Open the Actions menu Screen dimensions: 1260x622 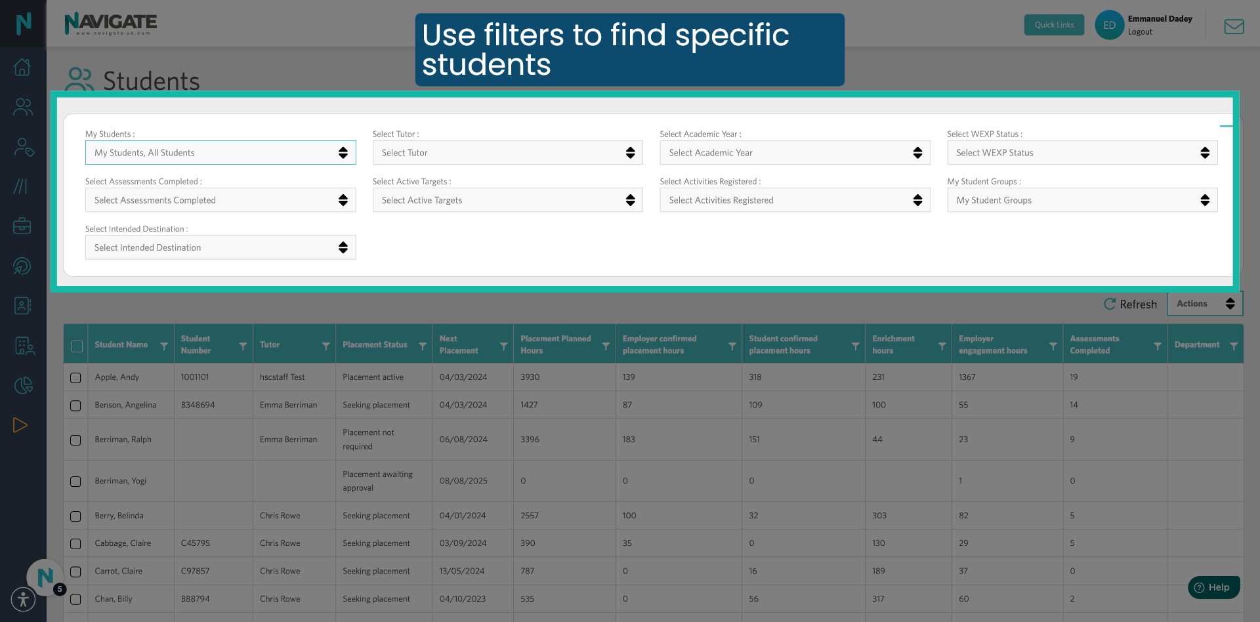point(1205,303)
